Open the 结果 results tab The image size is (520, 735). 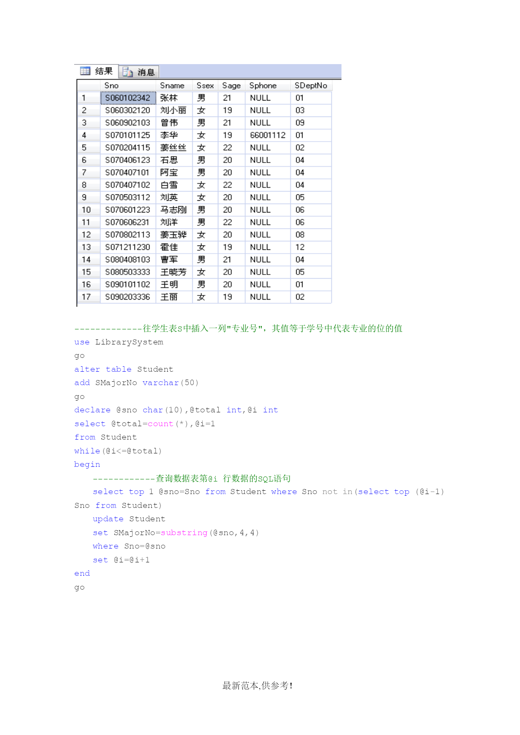coord(97,71)
